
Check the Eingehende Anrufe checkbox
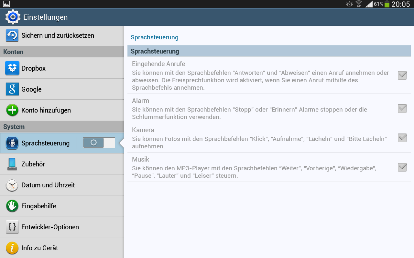(x=402, y=75)
